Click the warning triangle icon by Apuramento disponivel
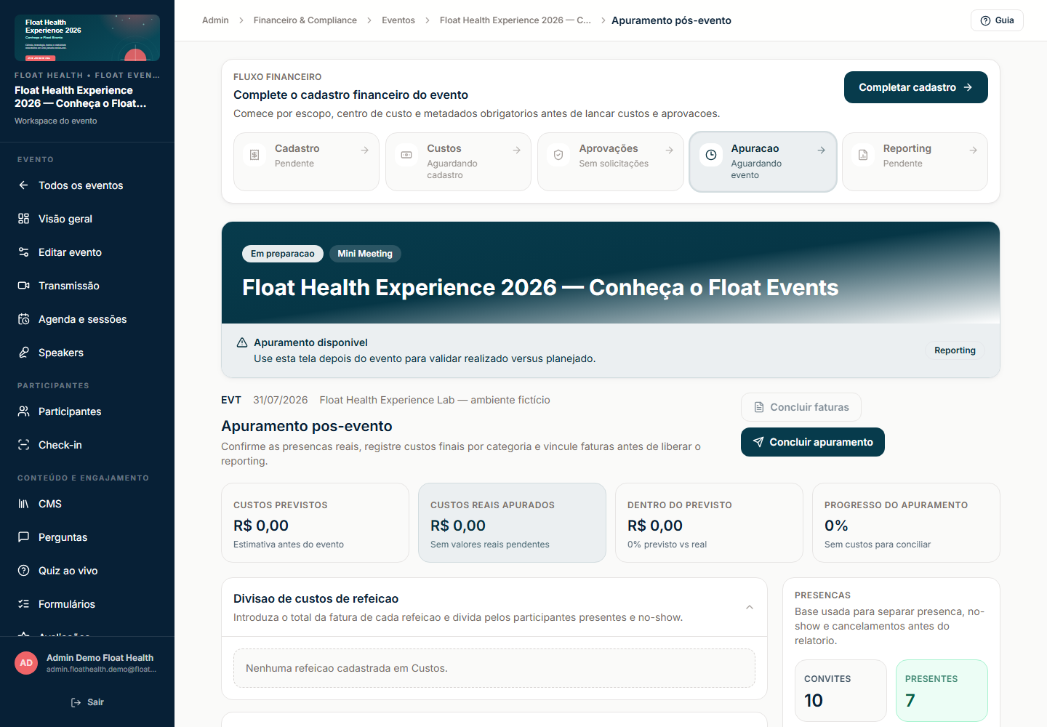The height and width of the screenshot is (727, 1047). tap(242, 342)
